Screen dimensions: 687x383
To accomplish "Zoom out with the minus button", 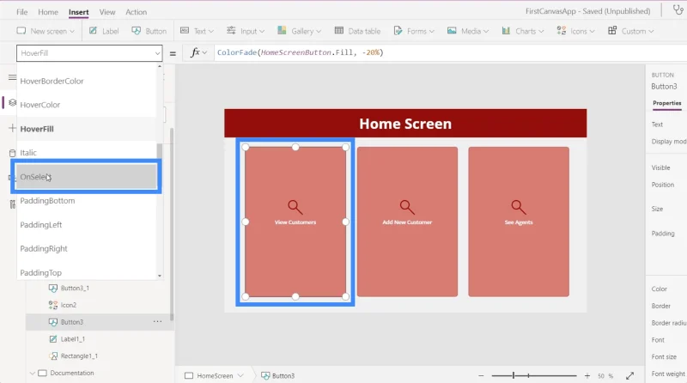I will coord(481,375).
